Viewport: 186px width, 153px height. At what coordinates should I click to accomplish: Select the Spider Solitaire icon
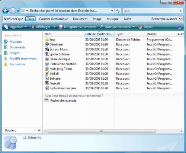(47, 54)
